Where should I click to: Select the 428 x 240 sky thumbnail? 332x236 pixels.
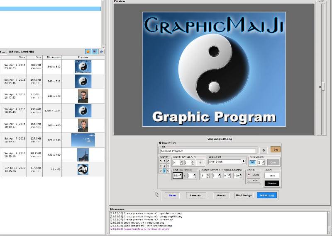(x=83, y=140)
